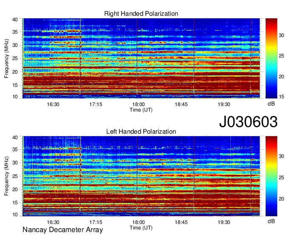Image resolution: width=289 pixels, height=235 pixels.
Task: Click the 15 MHz tick of Right Handed plot
Action: (x=15, y=85)
